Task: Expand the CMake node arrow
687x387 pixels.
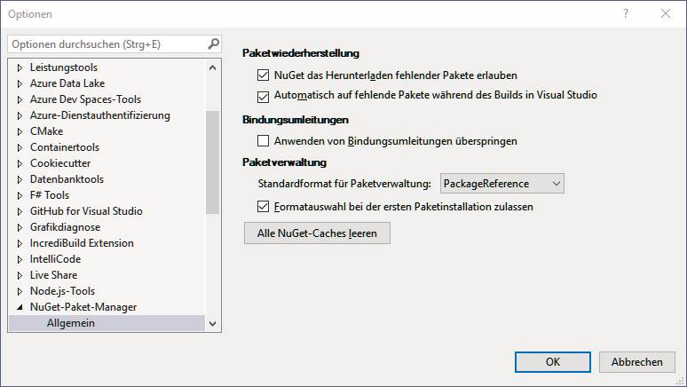Action: click(x=20, y=131)
